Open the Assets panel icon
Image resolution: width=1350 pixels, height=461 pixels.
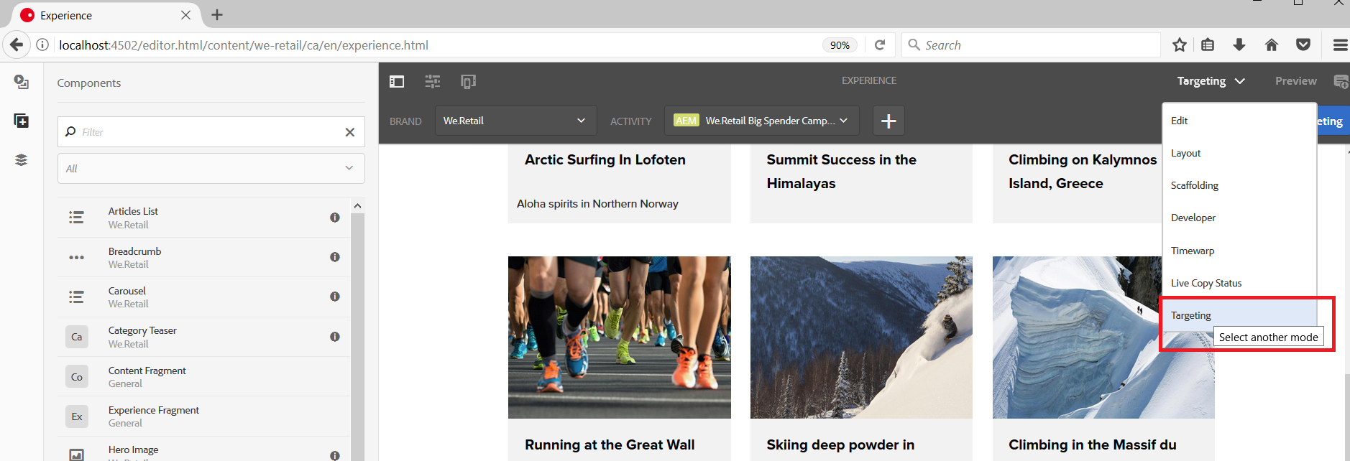pos(22,82)
